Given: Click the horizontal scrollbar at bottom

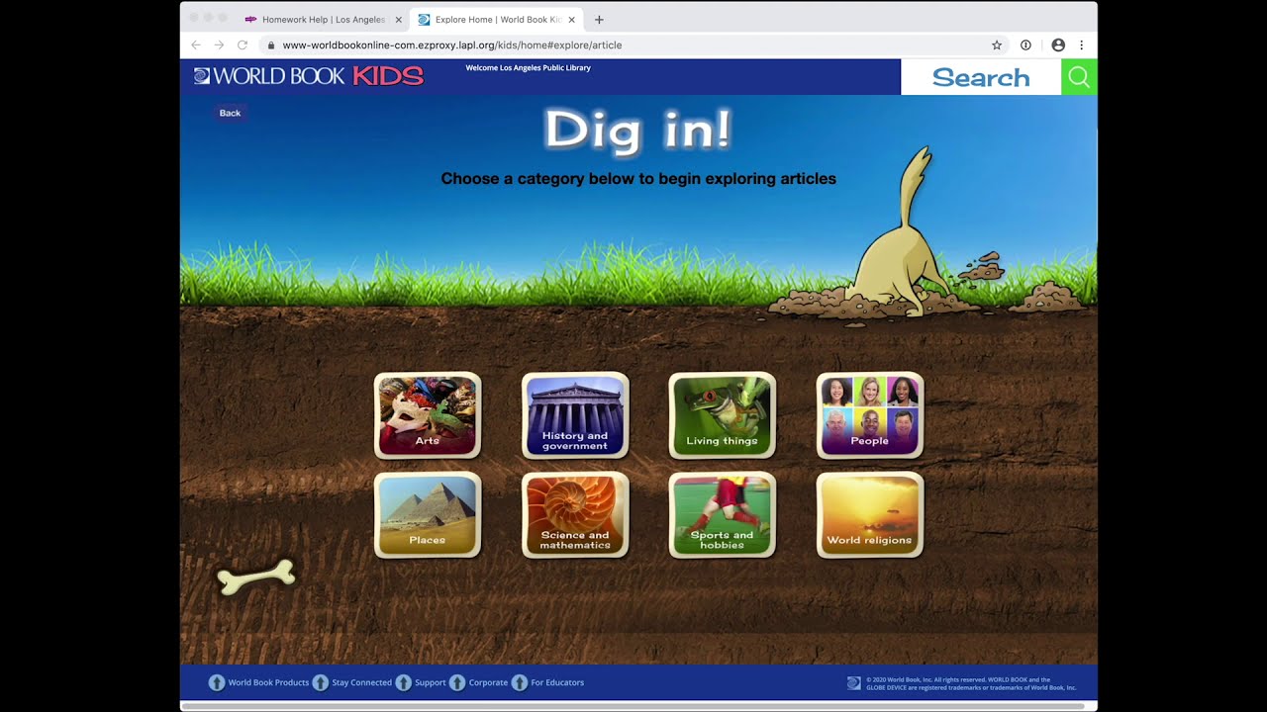Looking at the screenshot, I should [633, 706].
